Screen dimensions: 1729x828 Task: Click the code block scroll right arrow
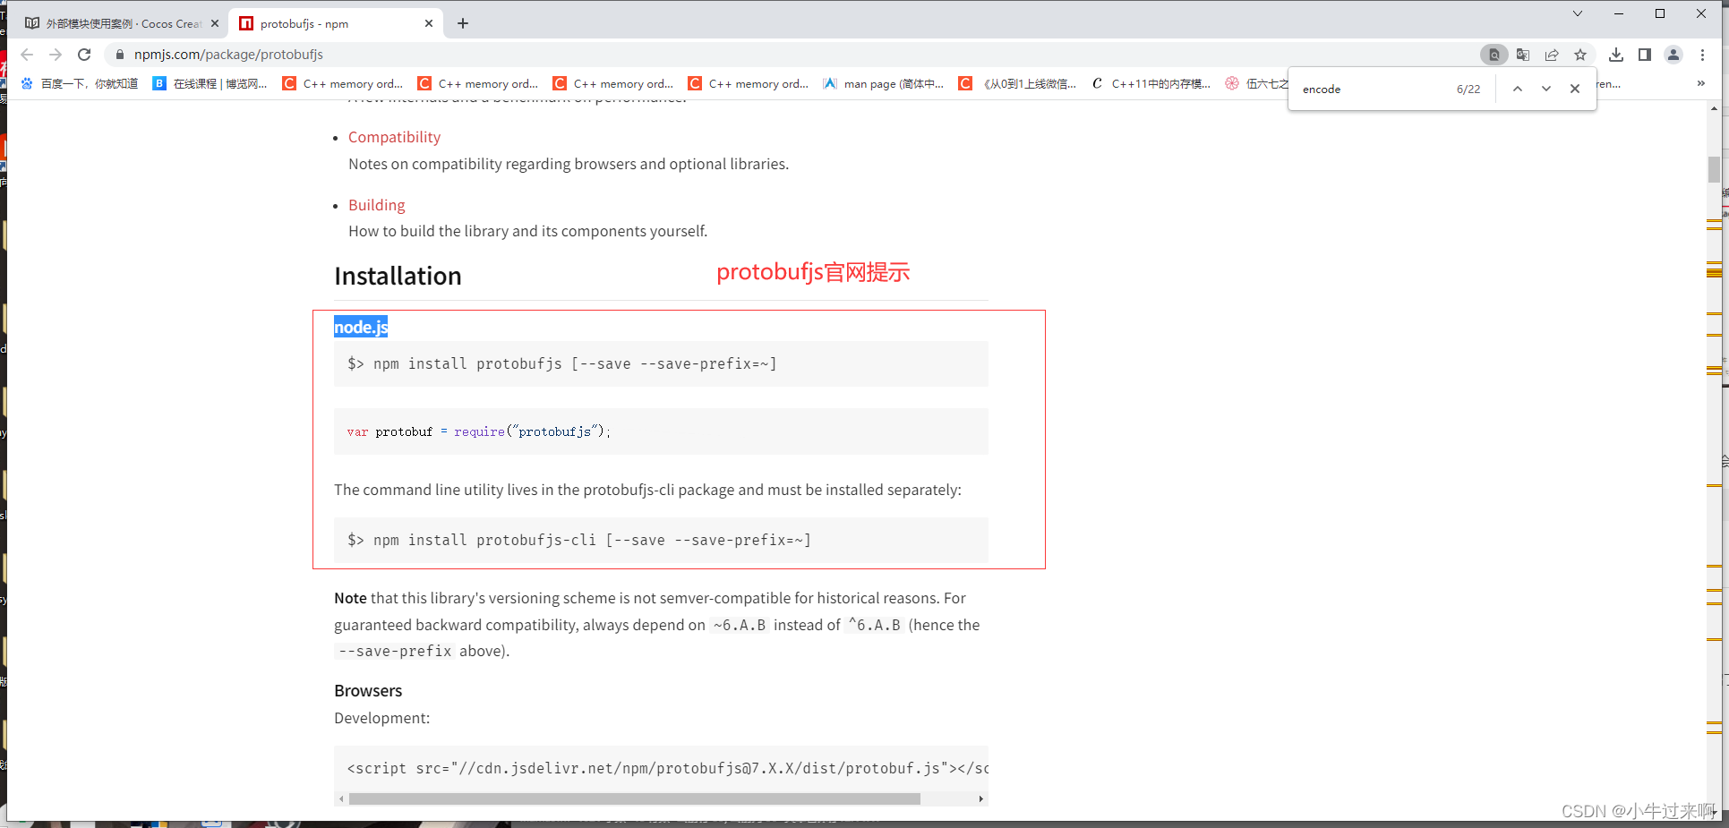[x=981, y=798]
